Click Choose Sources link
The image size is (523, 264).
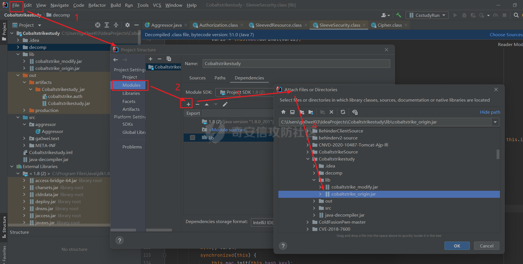click(x=506, y=35)
